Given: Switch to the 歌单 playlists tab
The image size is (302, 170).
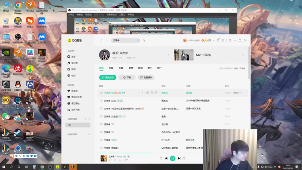Looking at the screenshot, I should (131, 68).
